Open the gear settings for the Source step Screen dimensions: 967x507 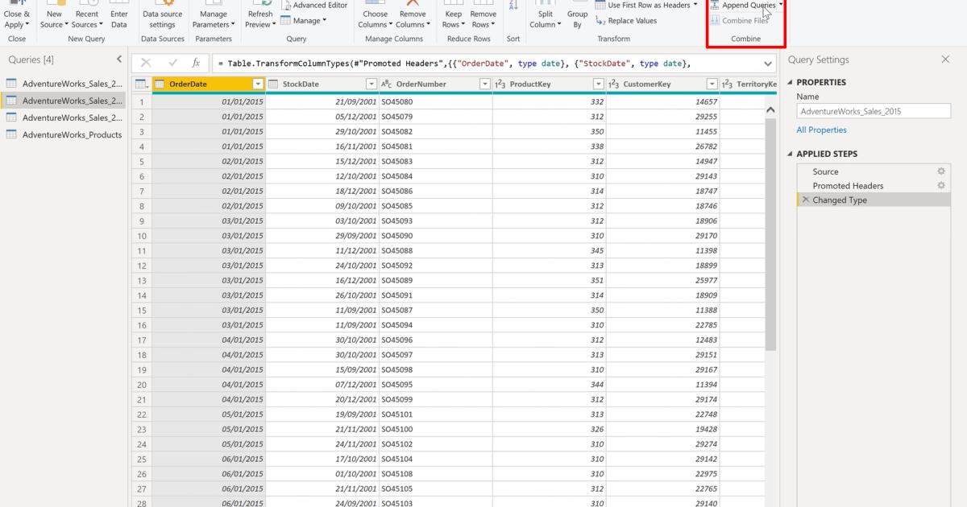[x=940, y=171]
